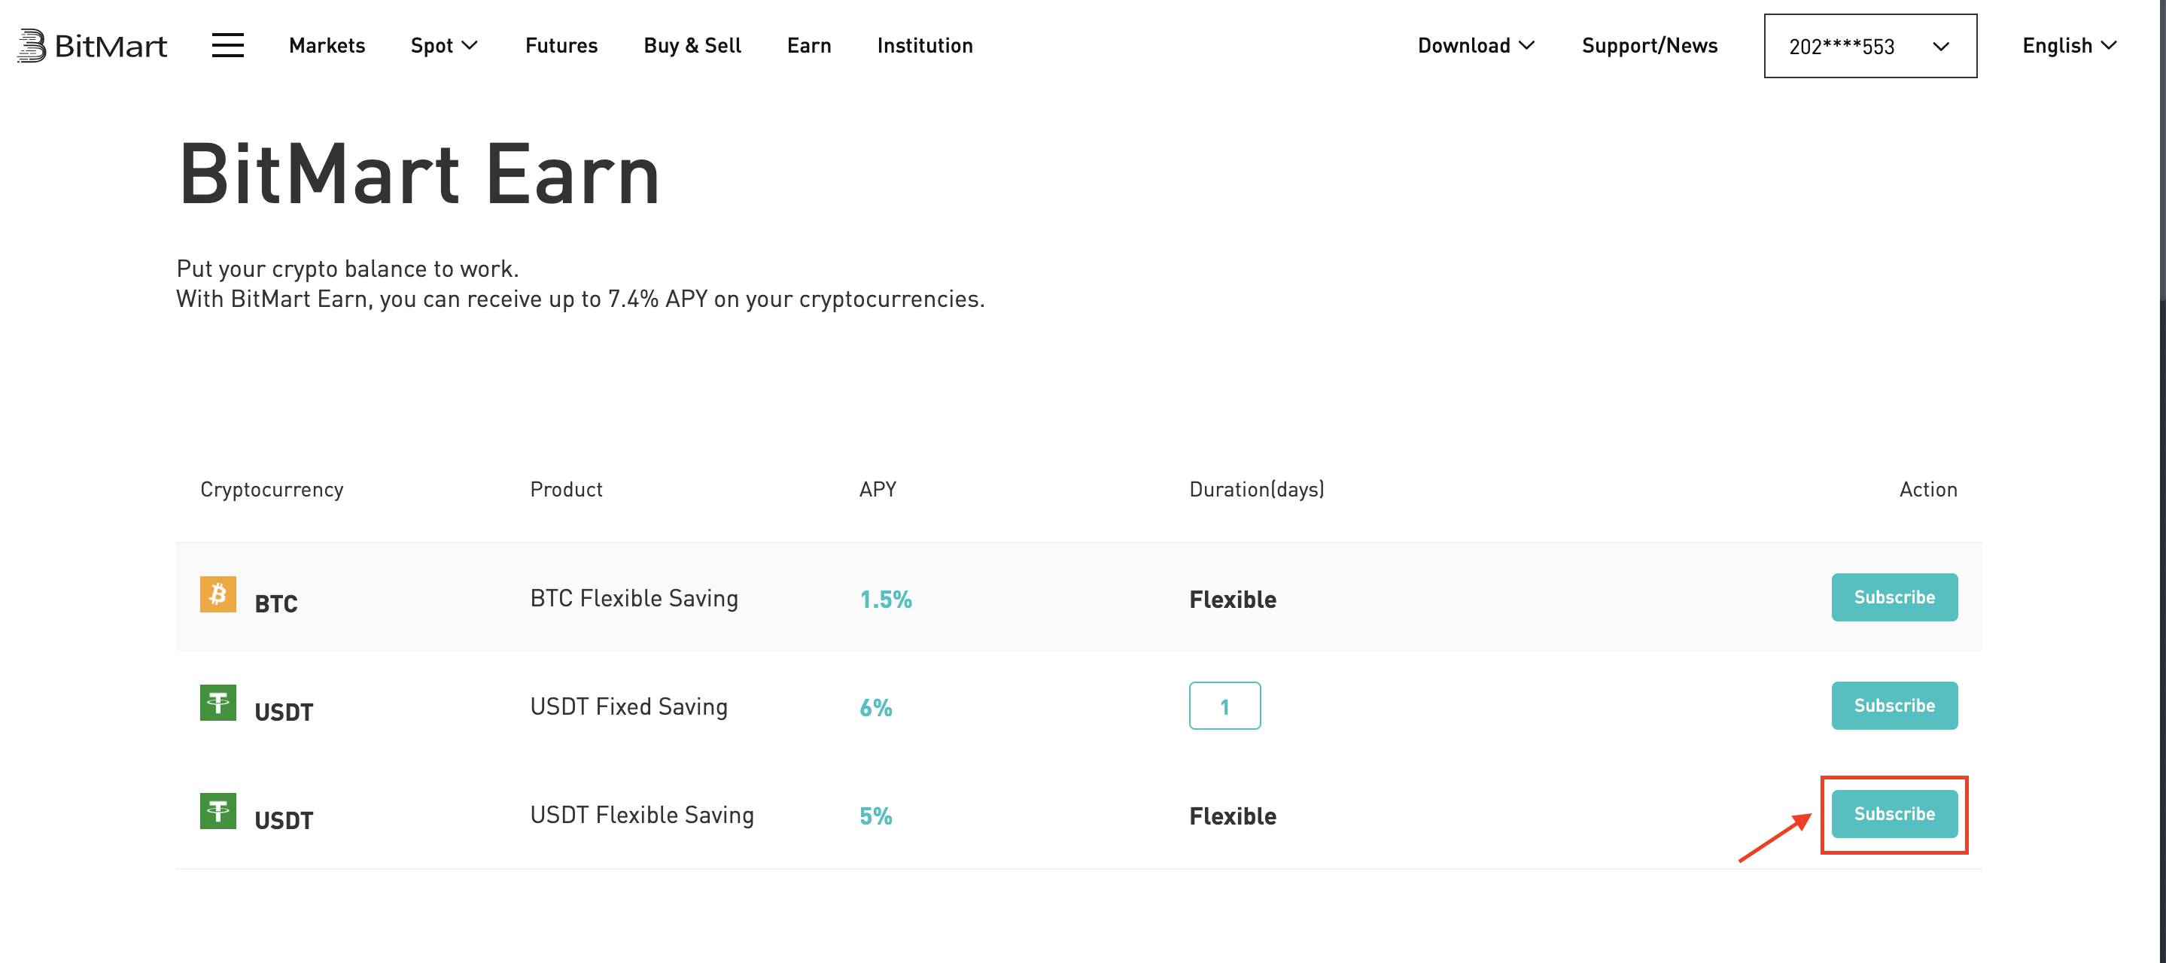Open the Download dropdown menu

pyautogui.click(x=1476, y=45)
